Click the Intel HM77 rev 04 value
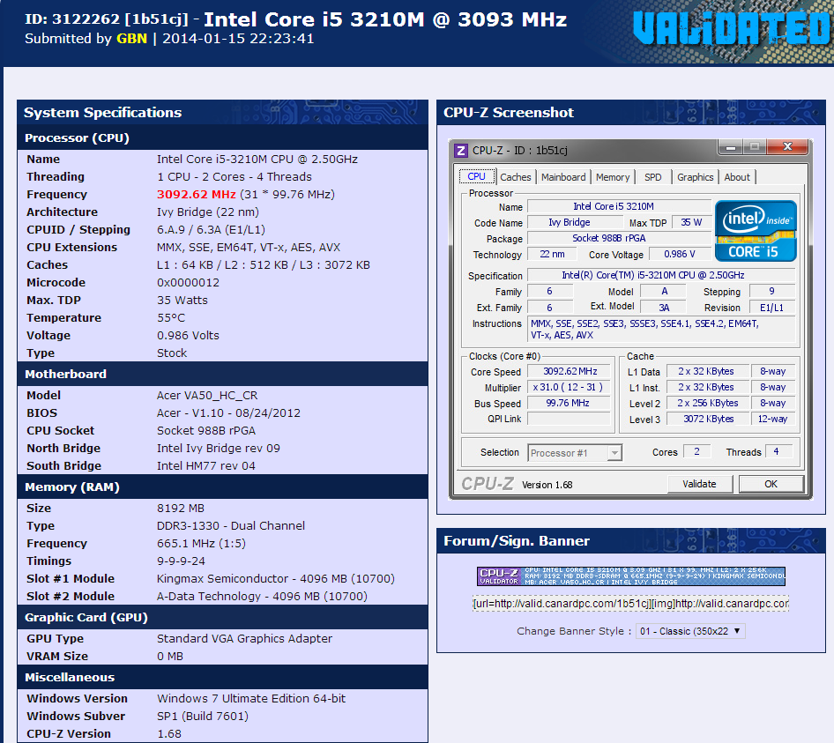Screen dimensions: 834x743 pos(205,466)
